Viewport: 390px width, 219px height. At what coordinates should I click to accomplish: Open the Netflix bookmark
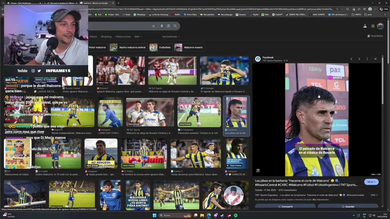176,15
